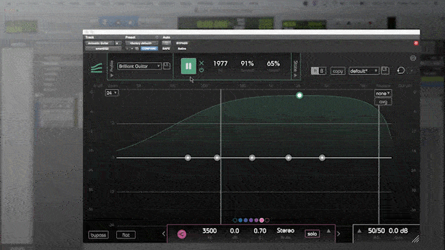Go to previous band with left chevron

coord(164,234)
